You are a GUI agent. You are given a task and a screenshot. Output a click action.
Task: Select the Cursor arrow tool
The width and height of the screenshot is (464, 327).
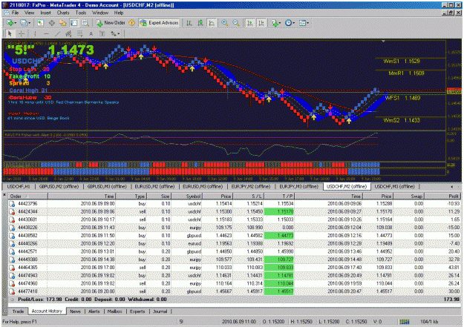(10, 33)
